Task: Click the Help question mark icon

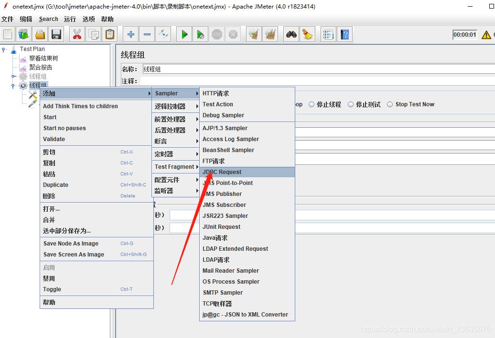Action: click(x=345, y=34)
